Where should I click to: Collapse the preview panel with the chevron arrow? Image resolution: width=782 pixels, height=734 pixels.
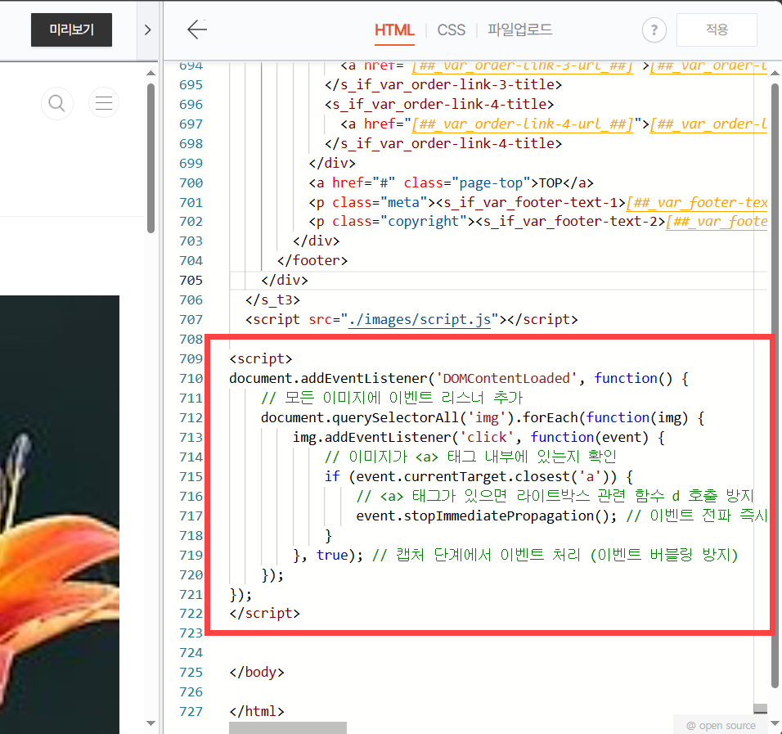coord(147,30)
